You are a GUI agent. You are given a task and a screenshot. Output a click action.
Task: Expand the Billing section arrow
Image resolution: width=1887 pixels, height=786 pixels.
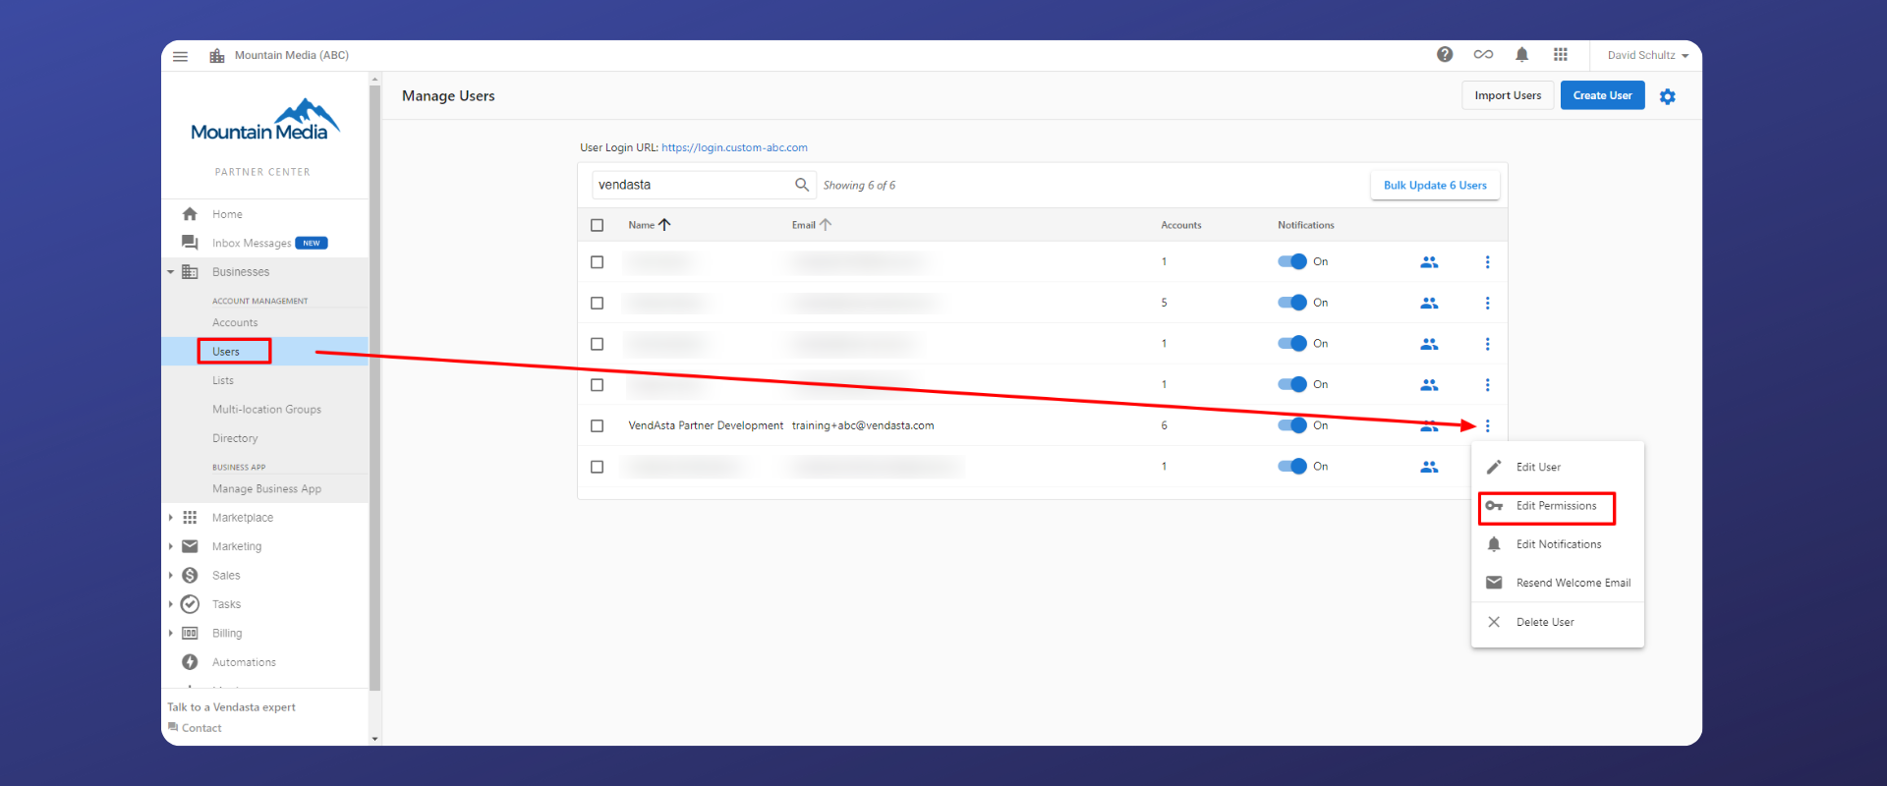170,634
